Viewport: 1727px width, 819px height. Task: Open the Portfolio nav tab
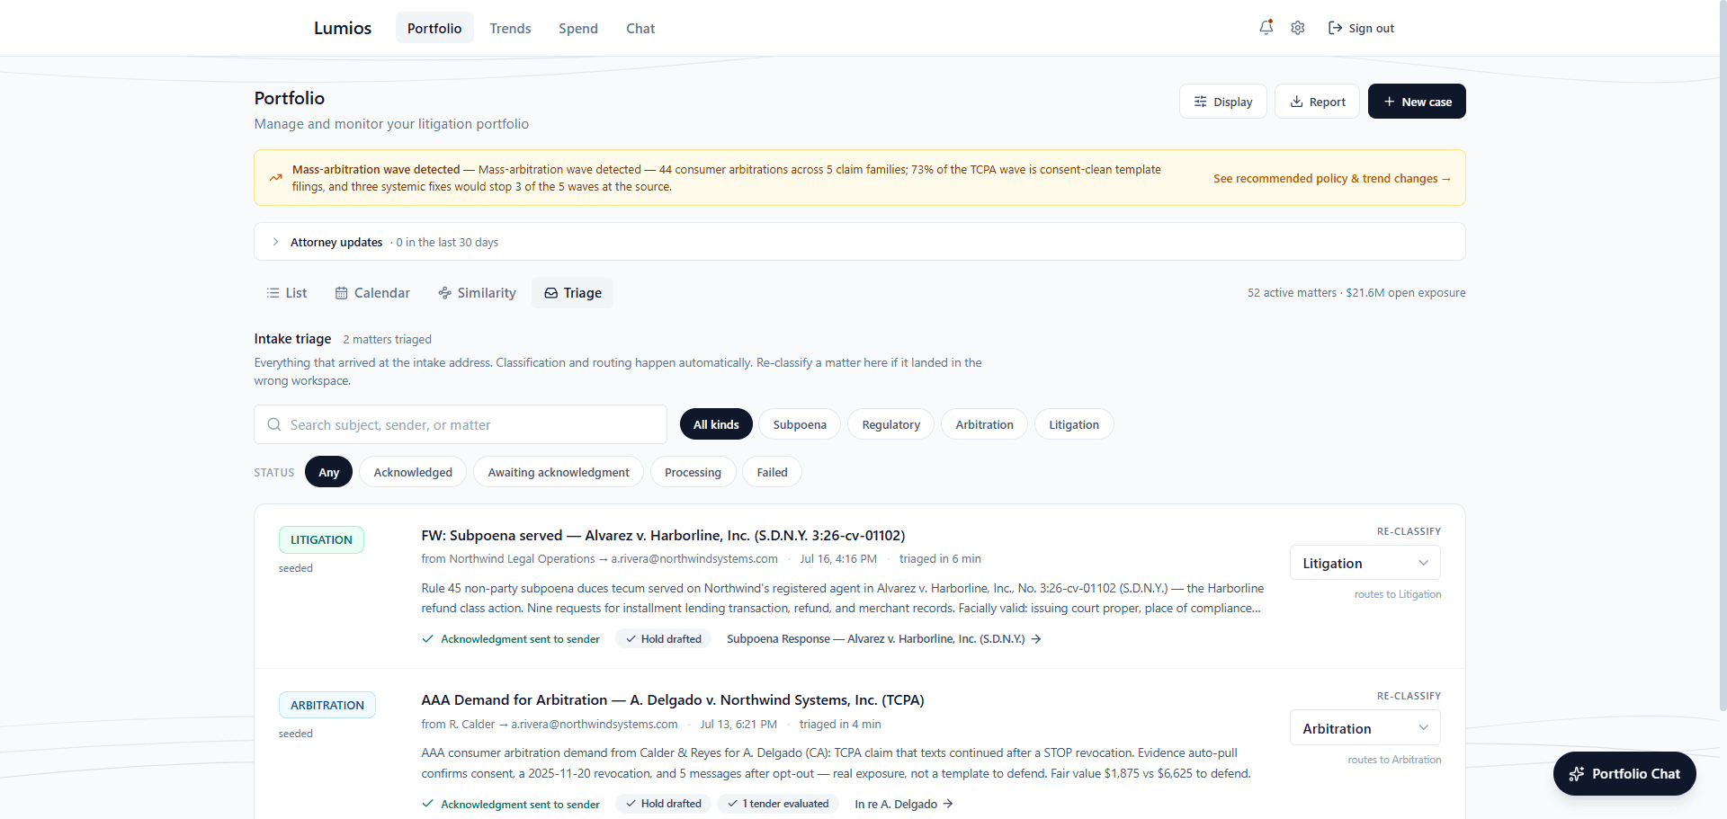(434, 28)
